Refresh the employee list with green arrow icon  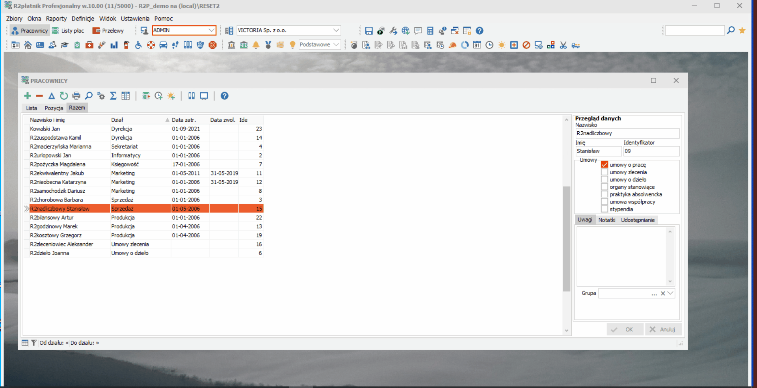tap(64, 96)
